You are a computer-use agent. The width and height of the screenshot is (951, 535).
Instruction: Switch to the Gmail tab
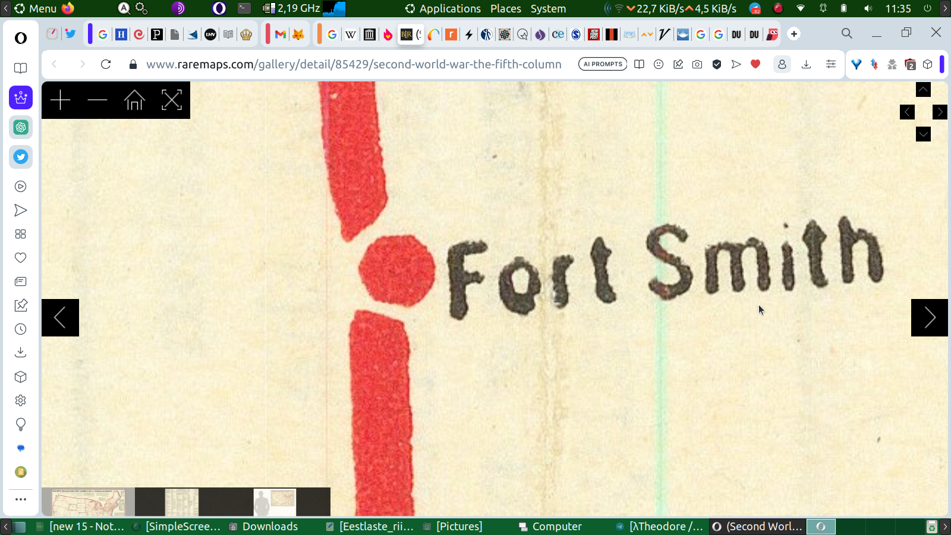pos(281,34)
